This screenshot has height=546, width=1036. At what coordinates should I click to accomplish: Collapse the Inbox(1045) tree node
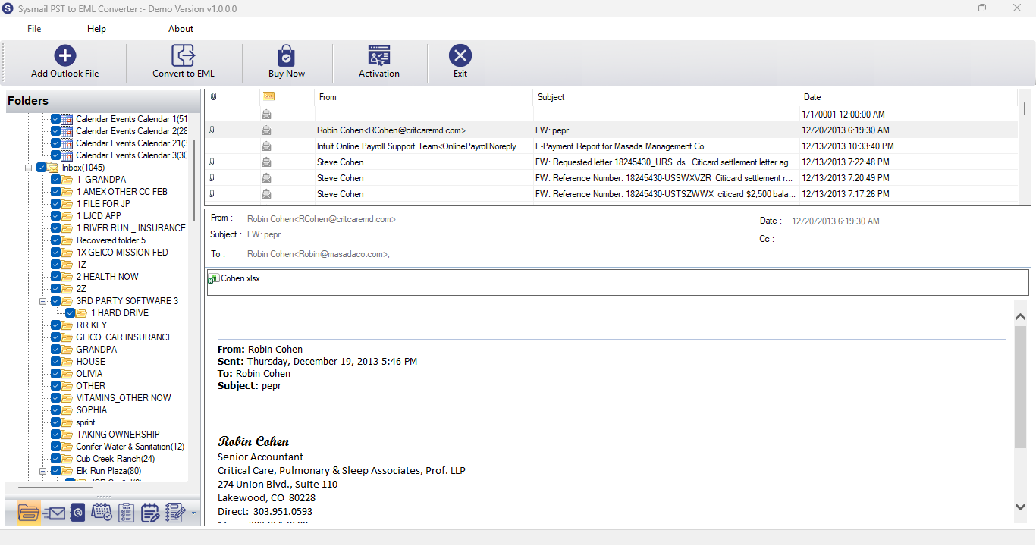click(x=28, y=168)
